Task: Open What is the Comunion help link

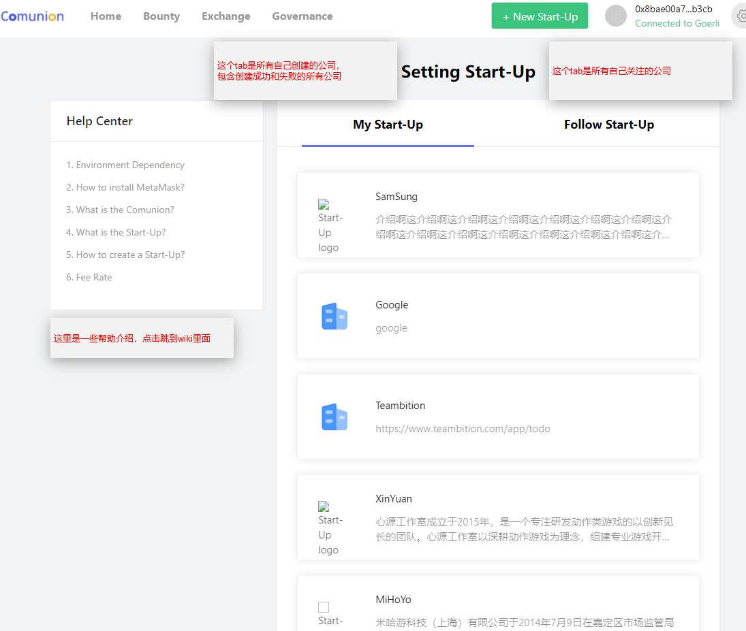Action: pyautogui.click(x=120, y=210)
